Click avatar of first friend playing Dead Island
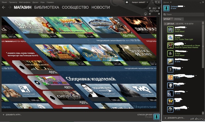The image size is (205, 122). pyautogui.click(x=170, y=29)
